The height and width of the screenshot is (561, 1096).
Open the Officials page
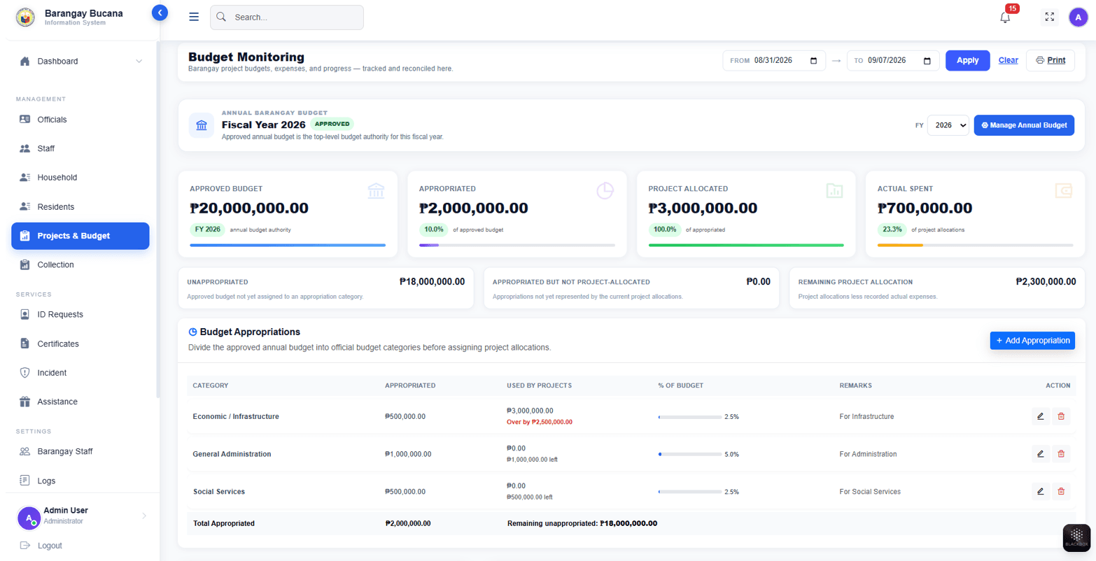(80, 120)
